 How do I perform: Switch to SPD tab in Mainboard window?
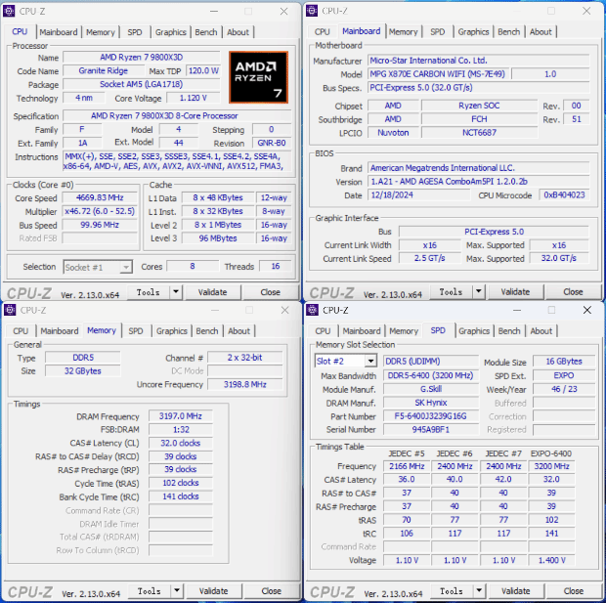tap(438, 31)
